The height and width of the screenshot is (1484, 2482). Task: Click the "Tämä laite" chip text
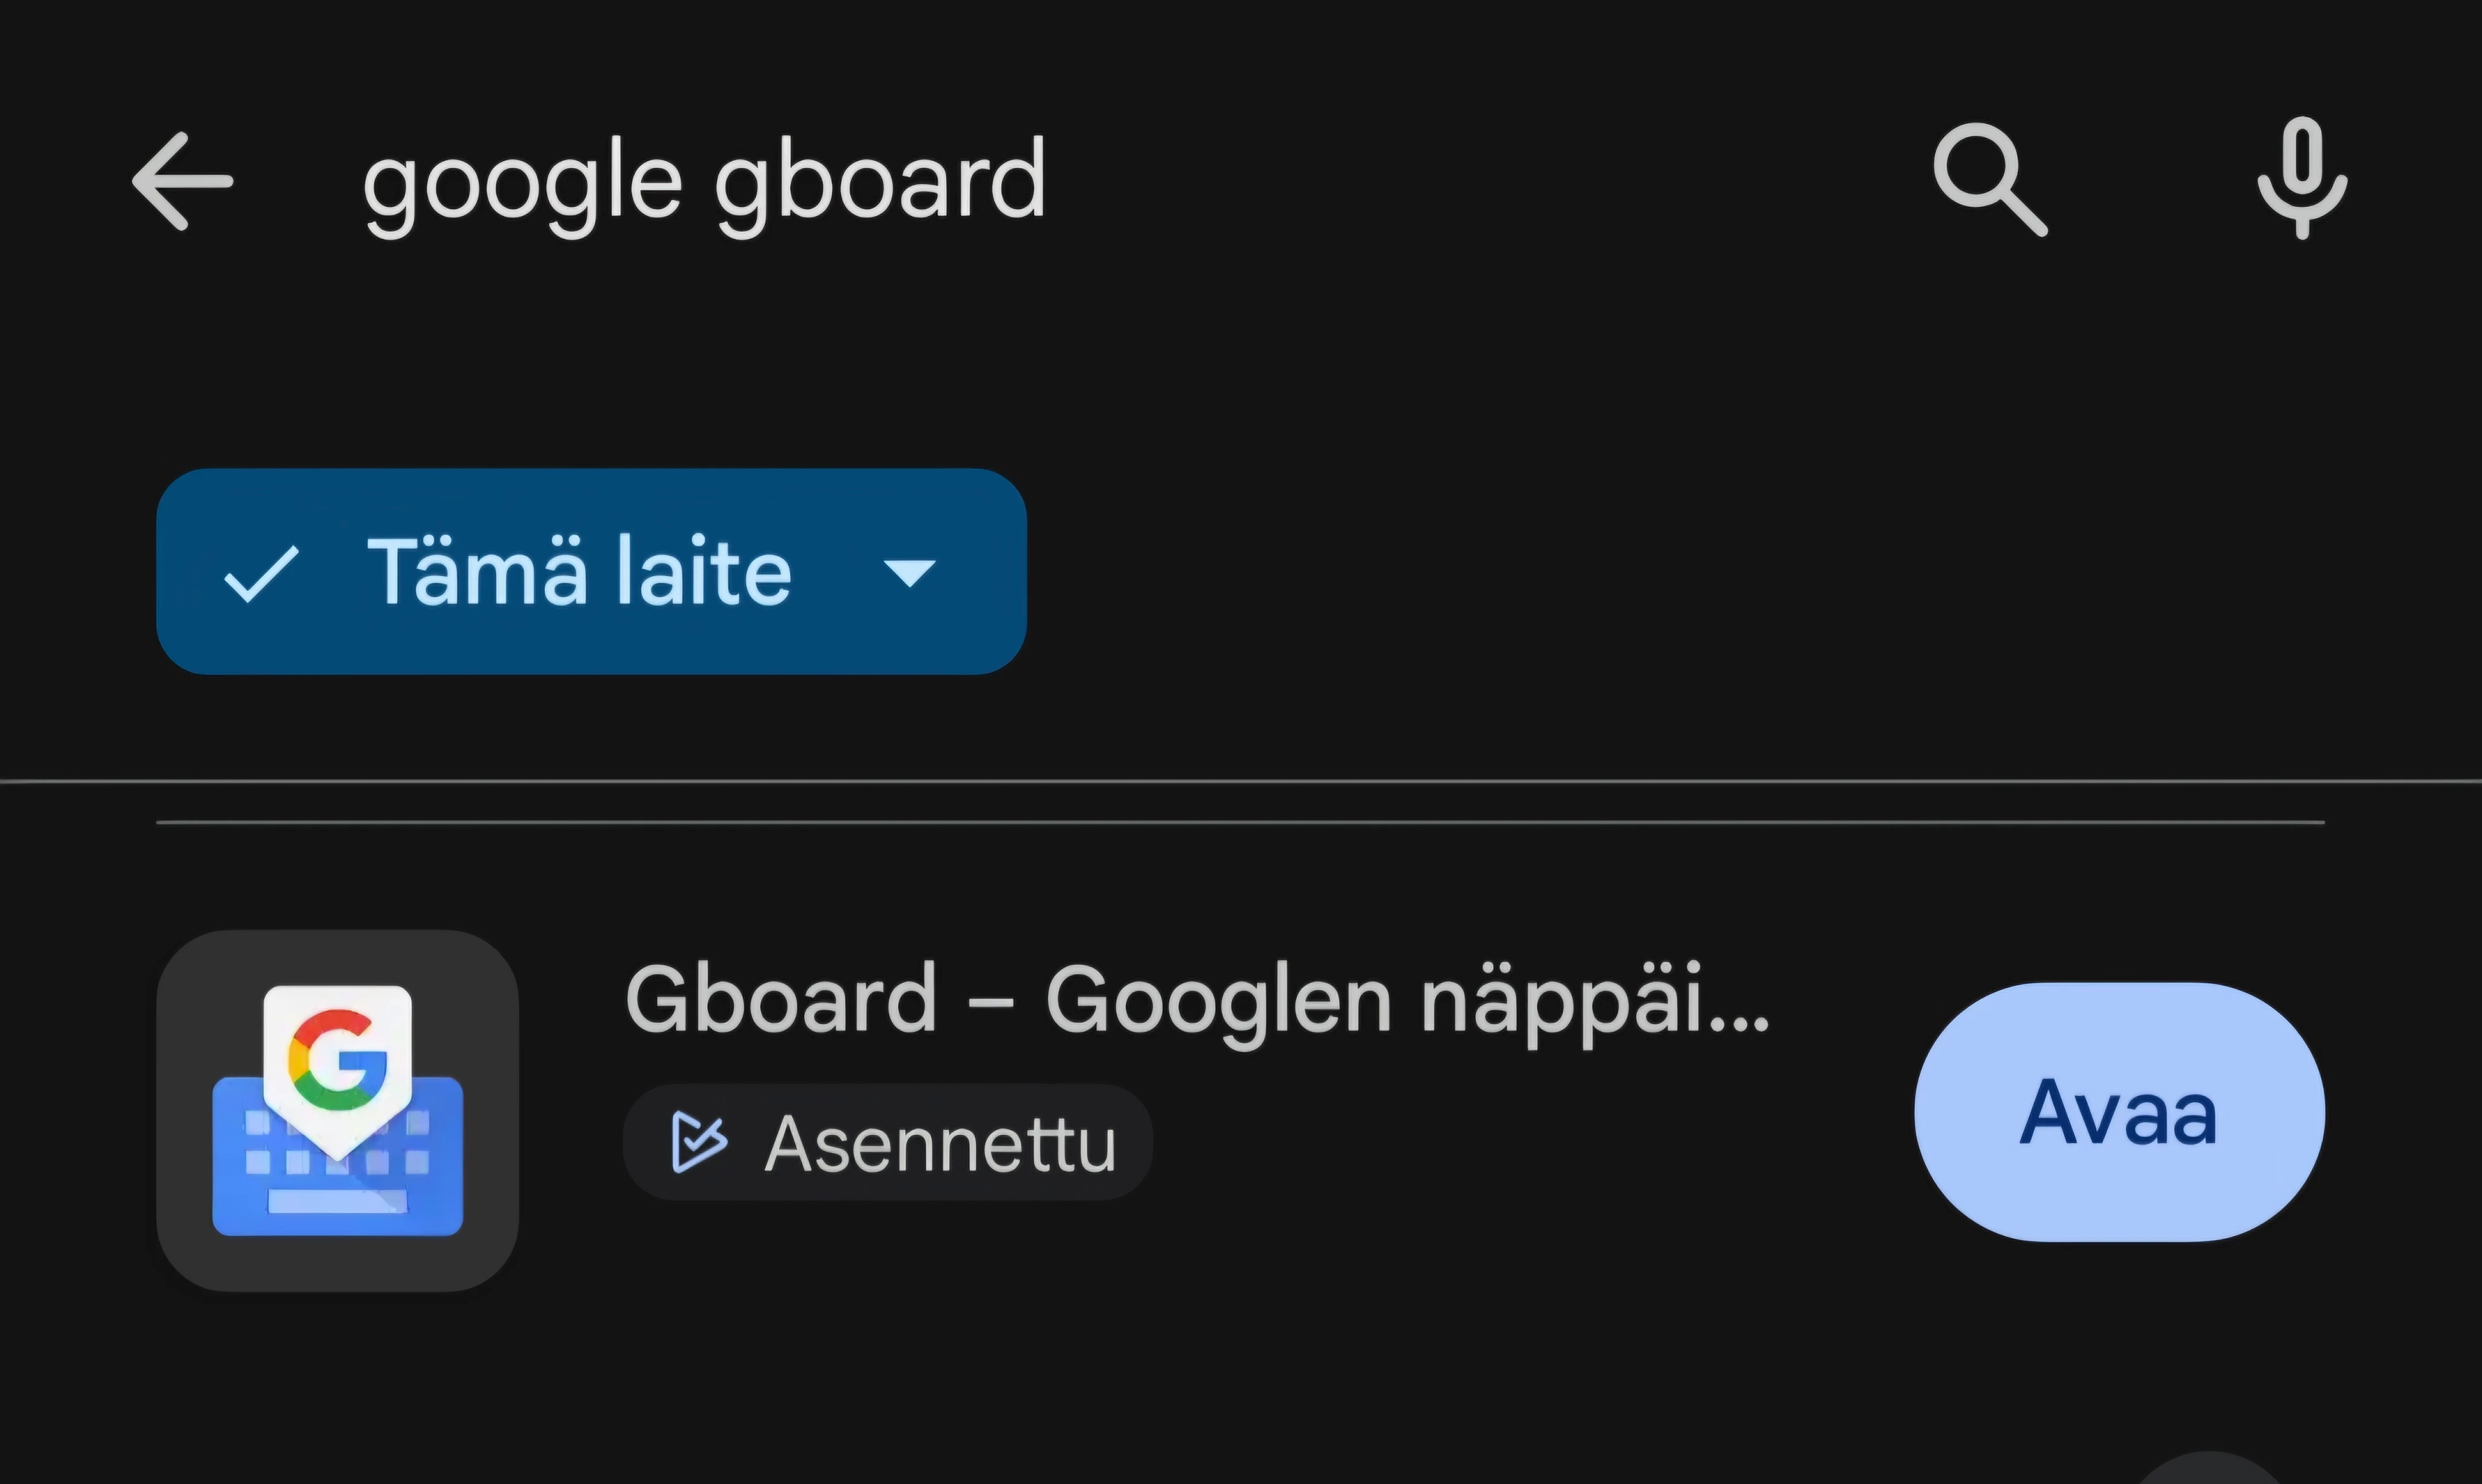pyautogui.click(x=579, y=571)
